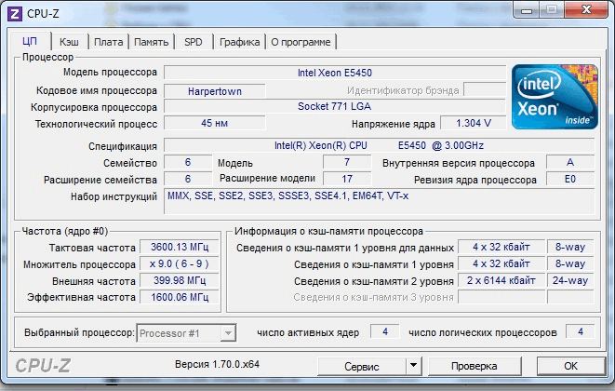Click the empty Идентификатор брэнда field
This screenshot has height=391, width=615.
tap(485, 89)
